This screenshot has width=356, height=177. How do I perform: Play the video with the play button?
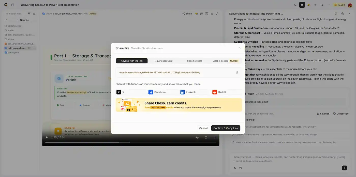47,137
